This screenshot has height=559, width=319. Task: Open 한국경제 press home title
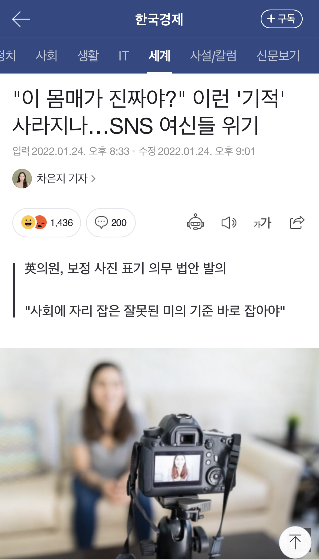pyautogui.click(x=159, y=19)
